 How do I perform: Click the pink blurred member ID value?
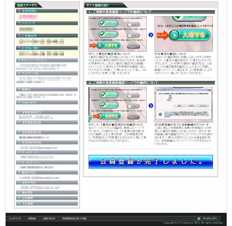28,17
